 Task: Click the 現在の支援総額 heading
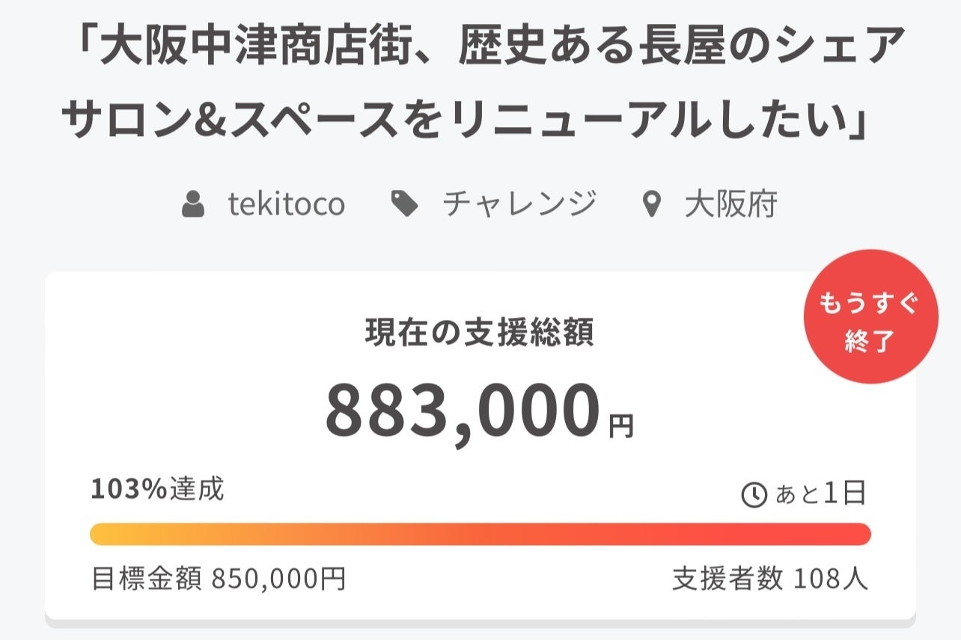click(x=480, y=333)
